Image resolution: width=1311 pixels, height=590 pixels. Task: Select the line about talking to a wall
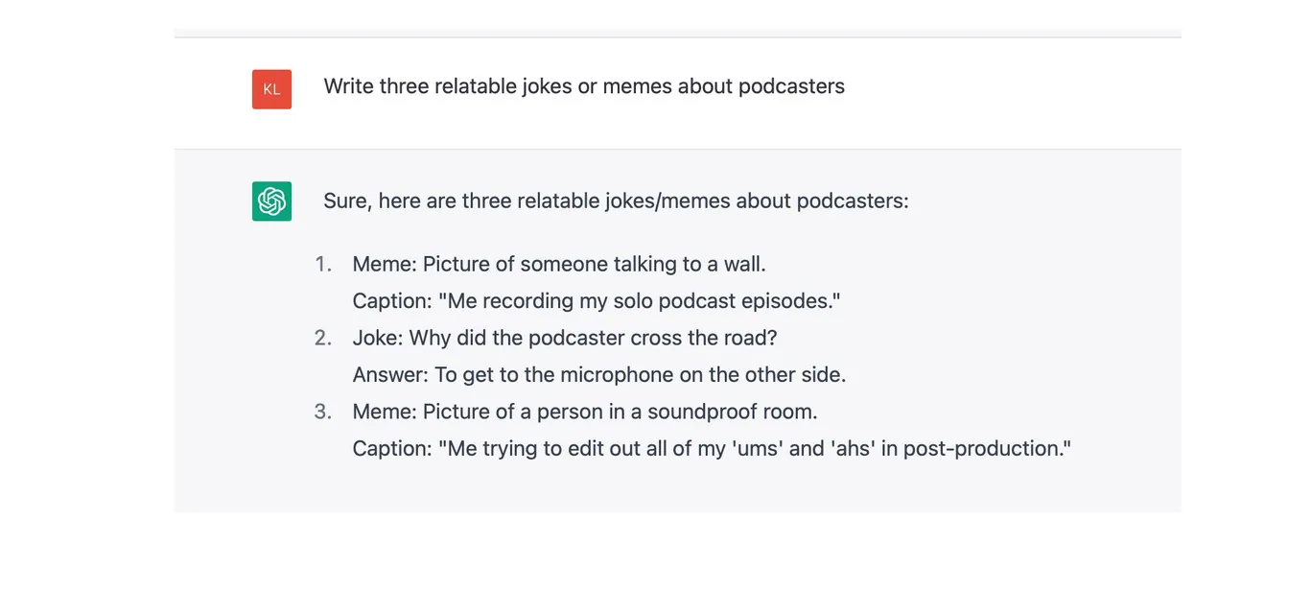coord(559,264)
